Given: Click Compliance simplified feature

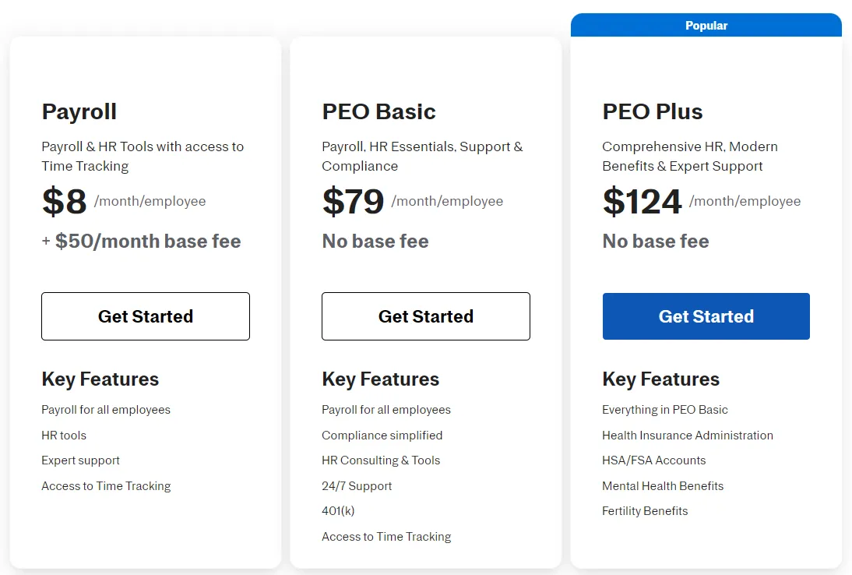Looking at the screenshot, I should (x=382, y=436).
